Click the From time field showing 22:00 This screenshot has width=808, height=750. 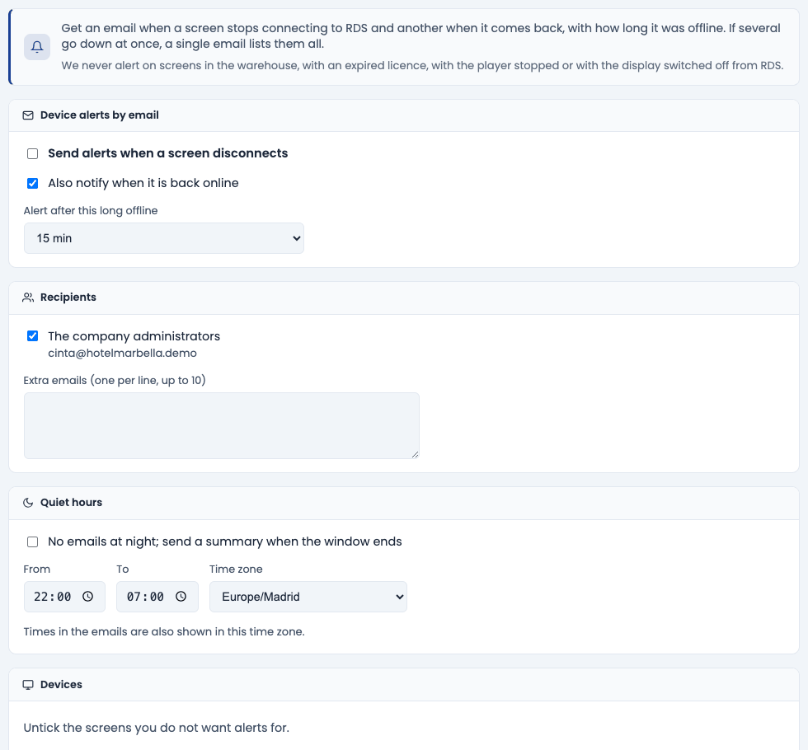click(64, 597)
